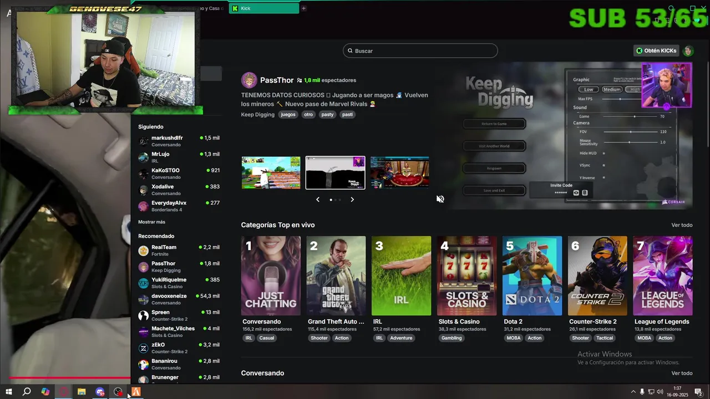The image size is (710, 399).
Task: Open the Just Chatting category card
Action: point(271,276)
